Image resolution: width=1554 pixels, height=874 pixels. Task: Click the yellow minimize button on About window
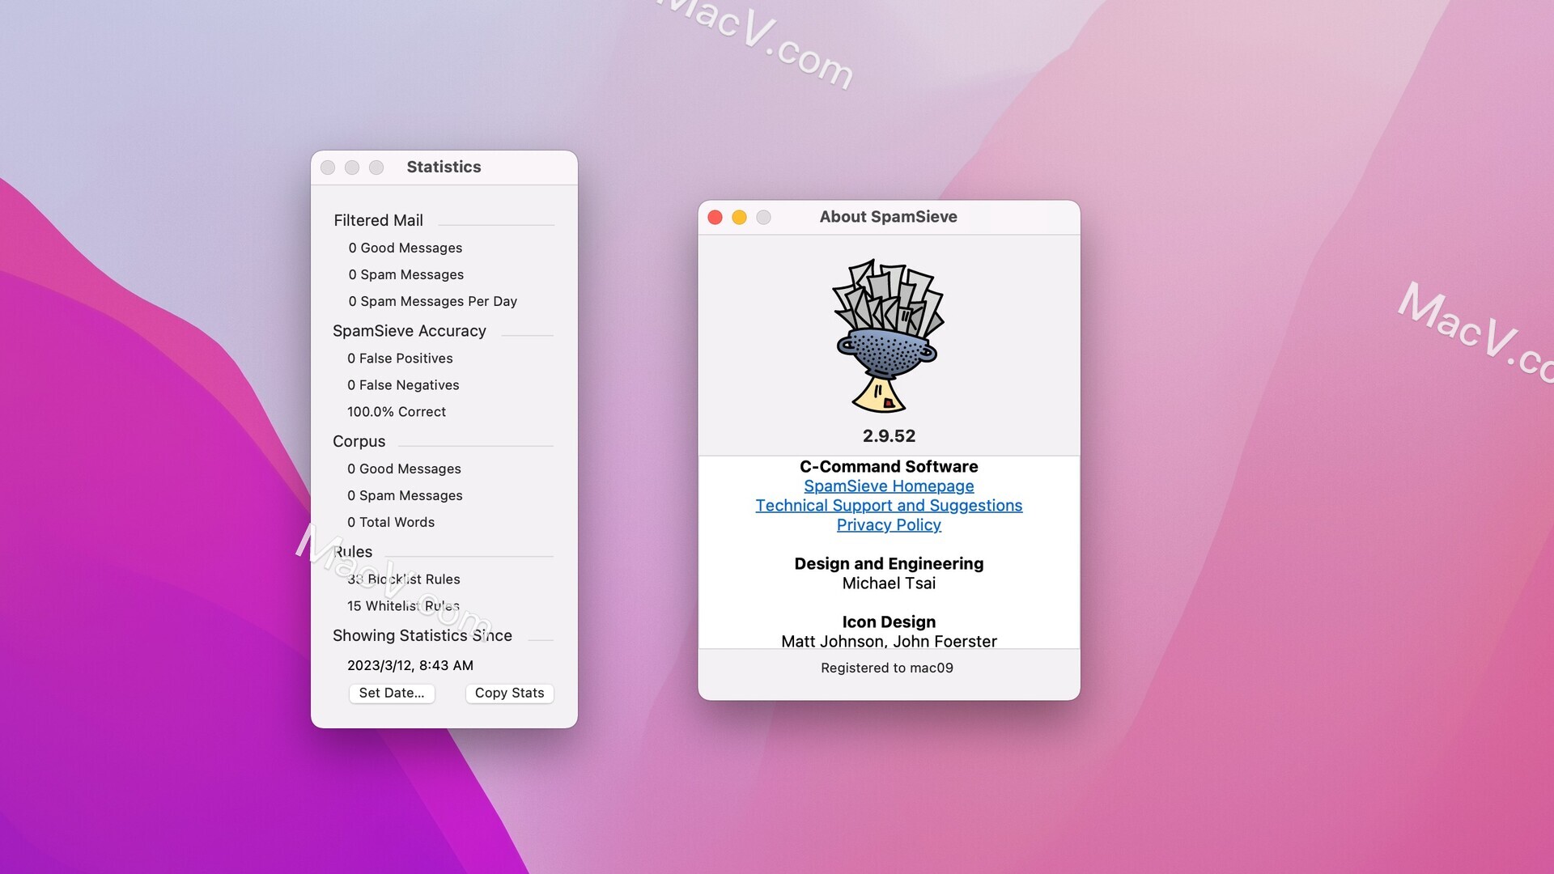tap(740, 217)
